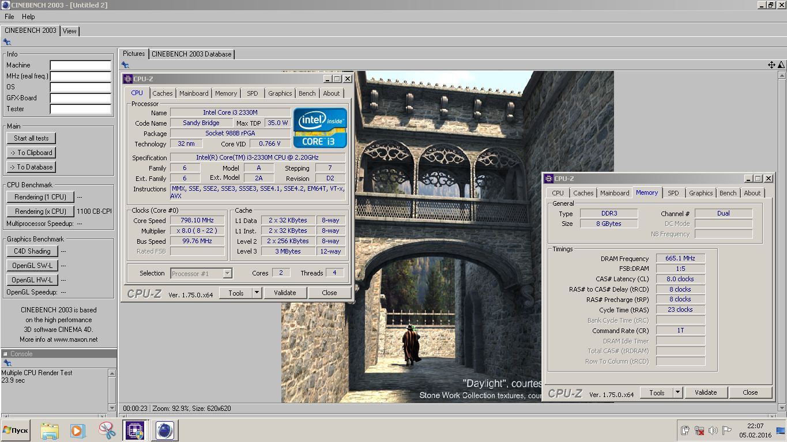The width and height of the screenshot is (787, 442).
Task: Switch to Pictures tab
Action: click(x=134, y=54)
